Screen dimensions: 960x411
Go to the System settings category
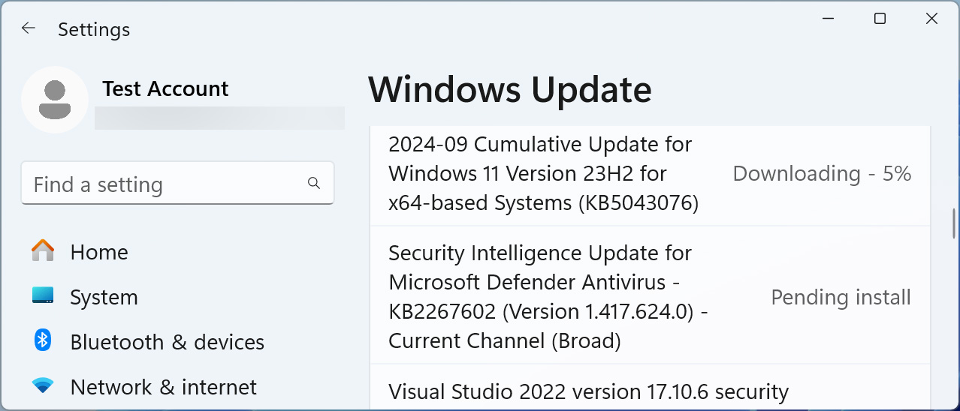click(x=104, y=297)
